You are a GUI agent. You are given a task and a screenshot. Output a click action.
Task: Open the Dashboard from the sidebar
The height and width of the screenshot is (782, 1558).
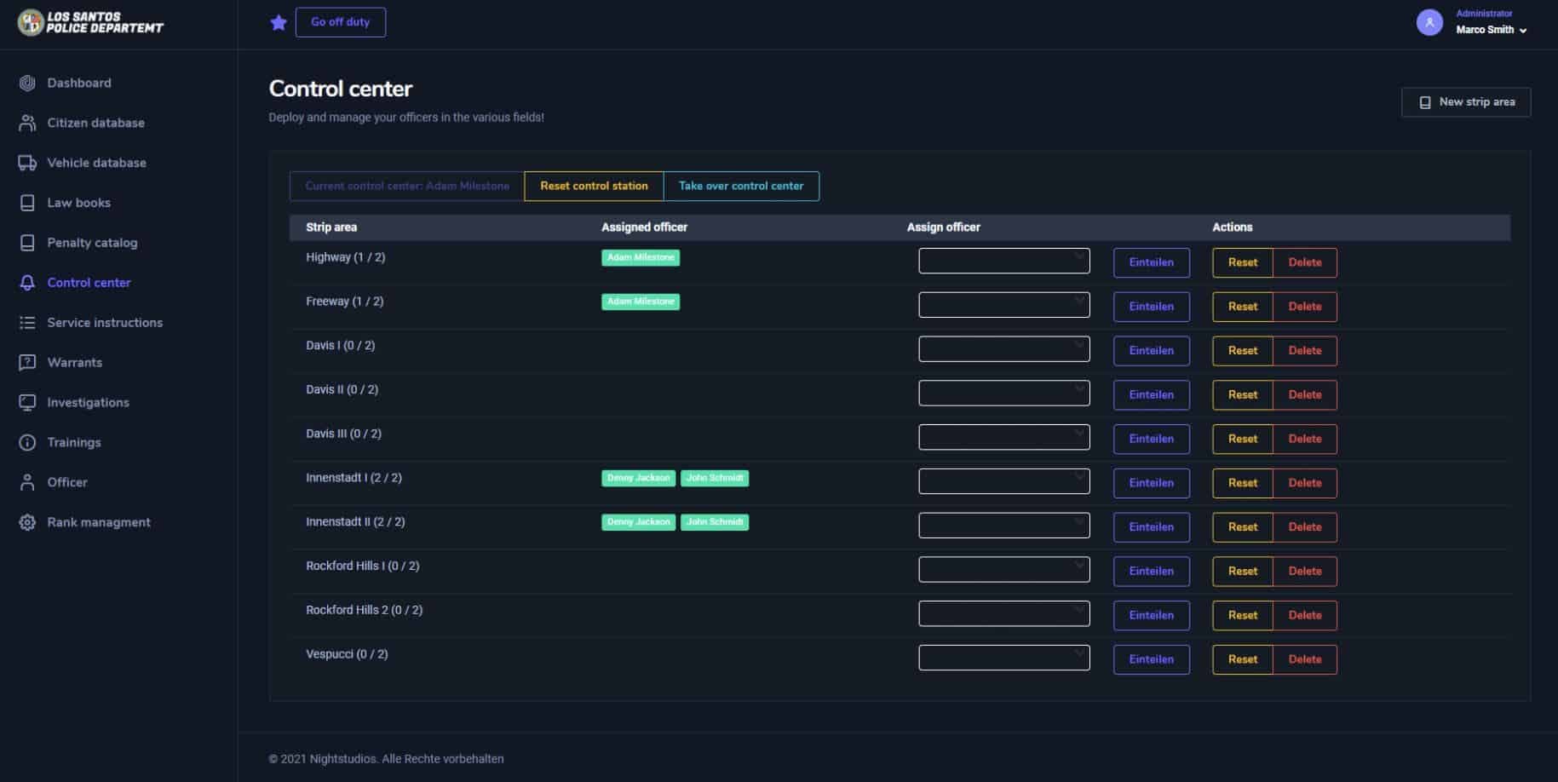coord(26,83)
